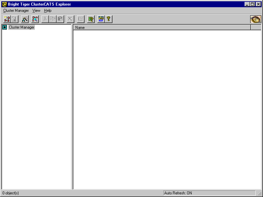Click the window resize grip corner
The width and height of the screenshot is (263, 197).
pyautogui.click(x=260, y=194)
